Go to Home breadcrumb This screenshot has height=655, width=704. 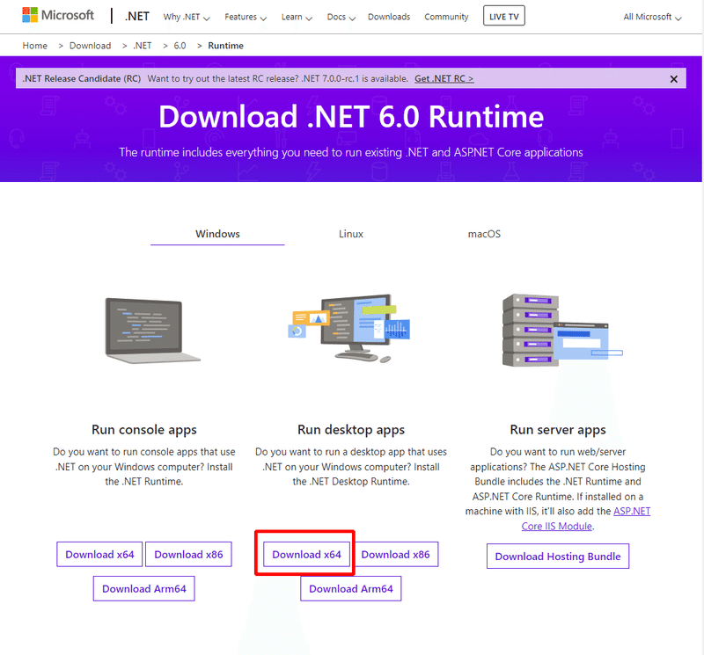(35, 46)
